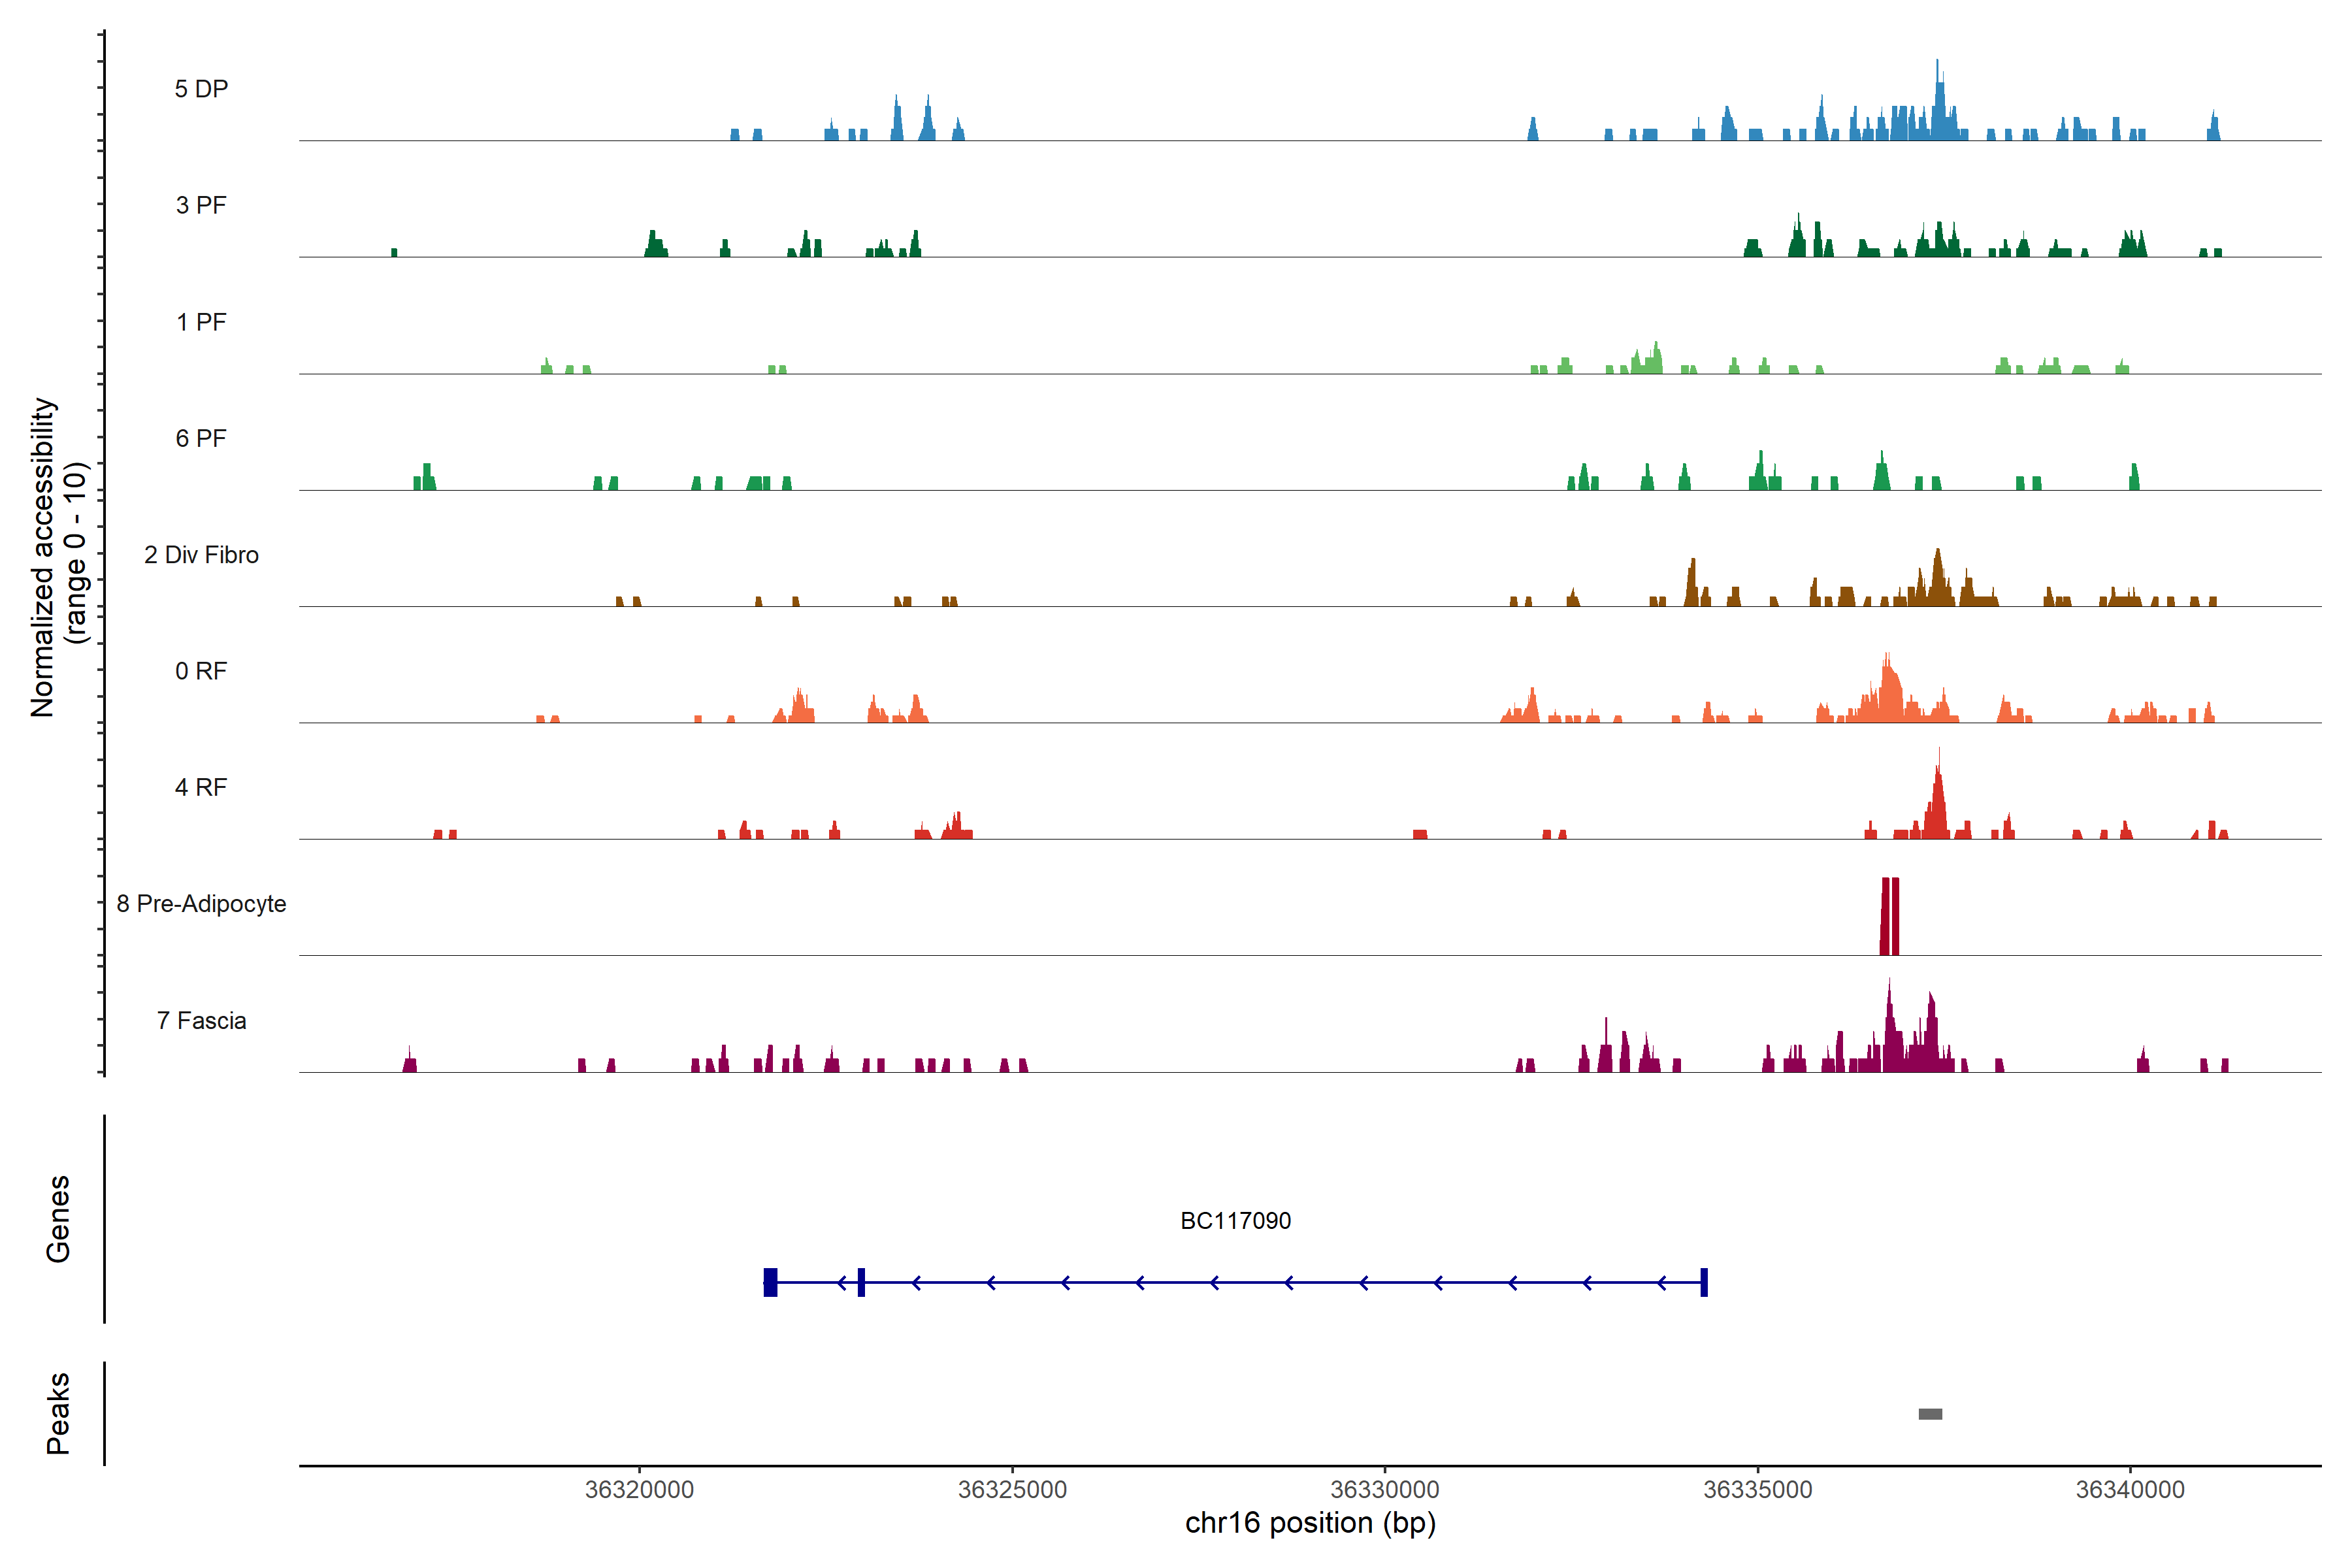This screenshot has width=2352, height=1568.
Task: Click the 36320000 axis tick label
Action: click(639, 1489)
